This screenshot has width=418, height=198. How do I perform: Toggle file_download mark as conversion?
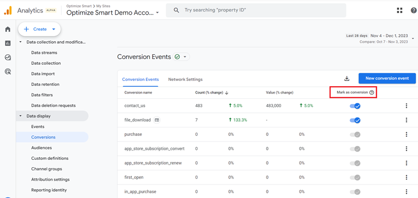355,120
